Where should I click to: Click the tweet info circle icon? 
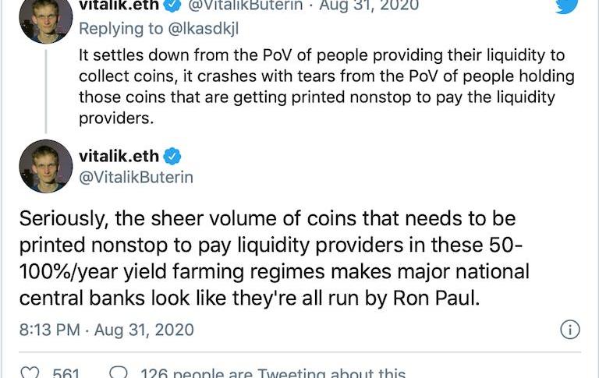570,330
